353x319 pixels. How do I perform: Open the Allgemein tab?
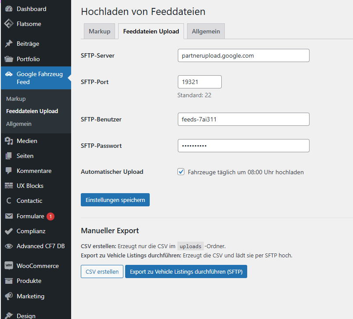coord(206,32)
